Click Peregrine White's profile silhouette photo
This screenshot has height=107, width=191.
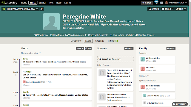[x=51, y=22]
